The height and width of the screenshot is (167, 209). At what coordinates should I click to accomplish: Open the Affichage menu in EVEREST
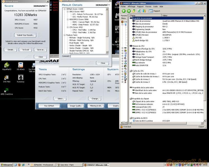point(132,6)
